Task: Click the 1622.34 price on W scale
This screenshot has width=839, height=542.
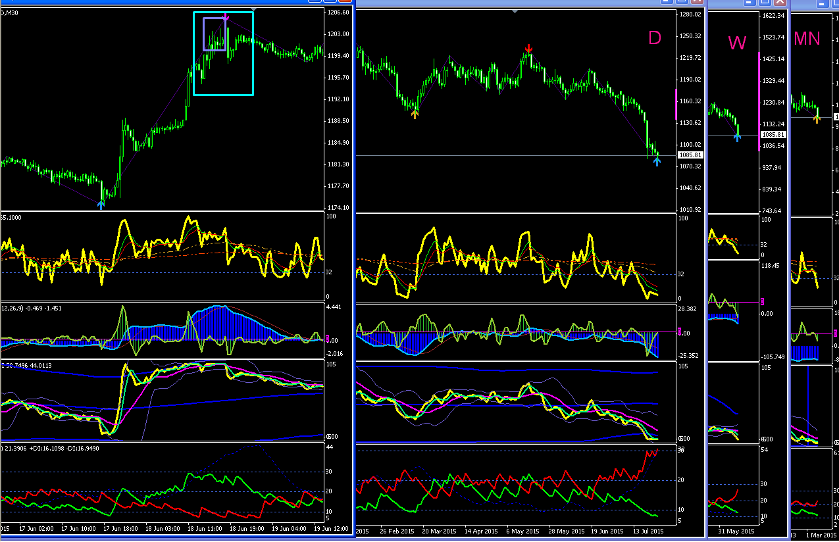Action: point(772,16)
